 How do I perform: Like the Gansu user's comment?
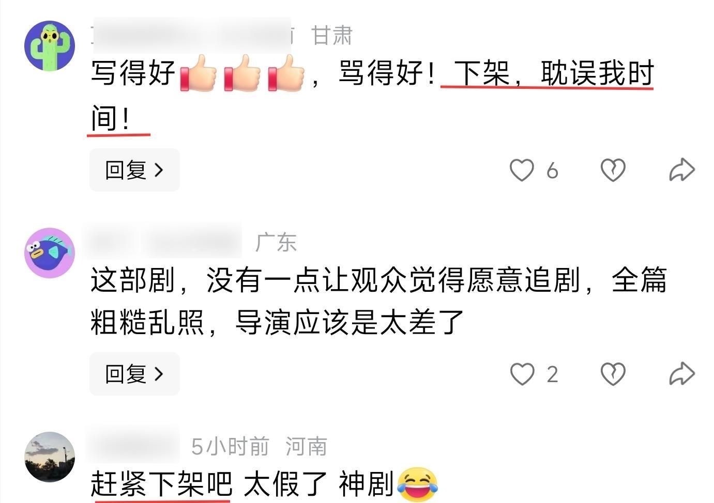[x=522, y=170]
